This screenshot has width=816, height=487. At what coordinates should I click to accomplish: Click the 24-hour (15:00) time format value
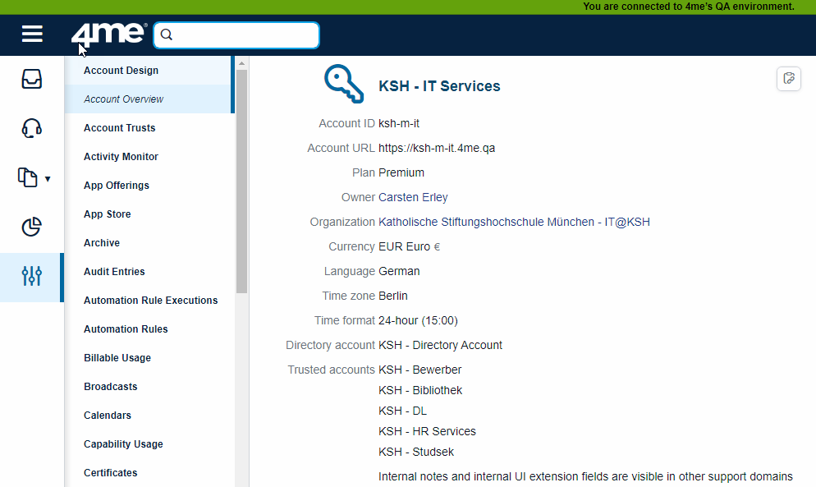tap(418, 320)
